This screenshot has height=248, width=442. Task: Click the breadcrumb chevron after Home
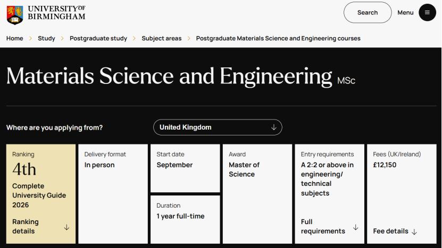coord(30,39)
